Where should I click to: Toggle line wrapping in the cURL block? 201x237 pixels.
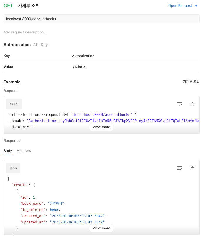(x=179, y=104)
